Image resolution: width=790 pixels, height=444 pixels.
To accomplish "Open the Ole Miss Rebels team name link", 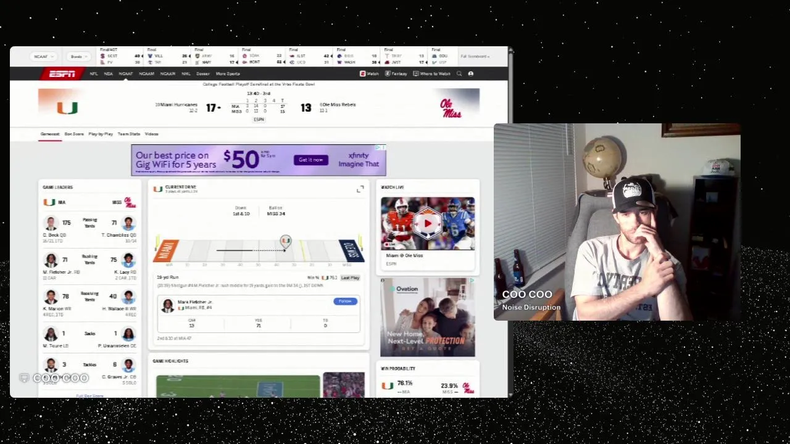I will [x=339, y=105].
